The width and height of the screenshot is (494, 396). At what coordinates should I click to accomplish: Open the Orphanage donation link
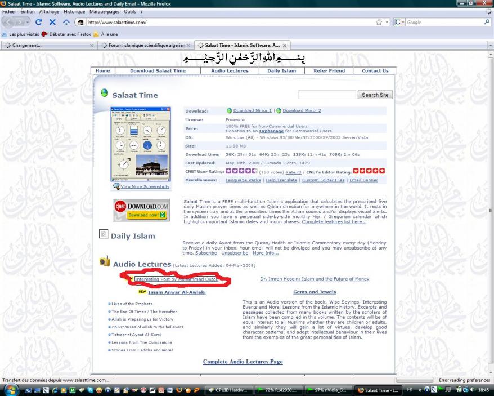[x=271, y=131]
